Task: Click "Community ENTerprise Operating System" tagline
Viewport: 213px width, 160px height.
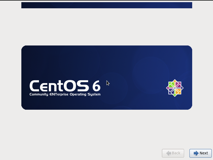Action: 65,94
